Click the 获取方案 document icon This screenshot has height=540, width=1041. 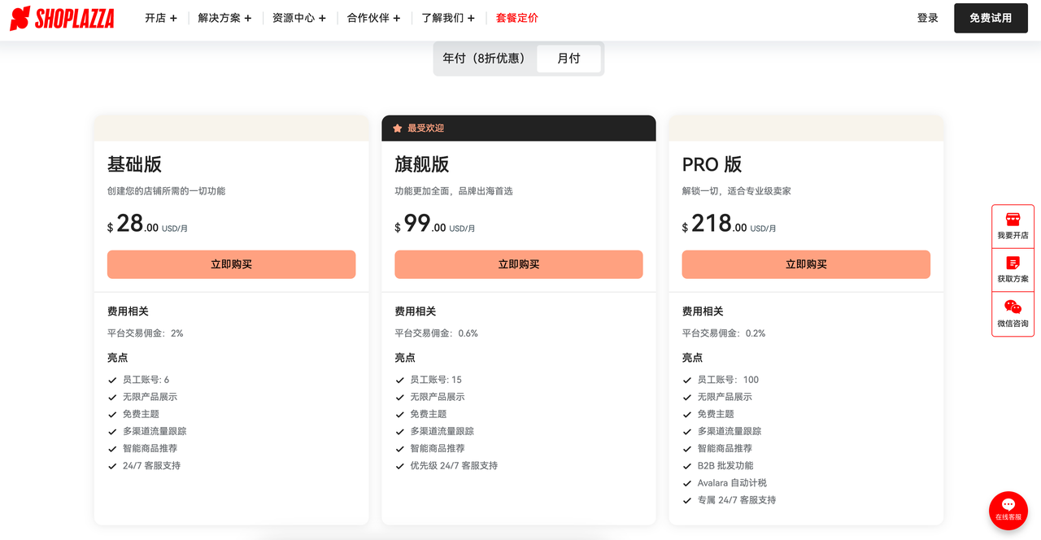[1013, 263]
